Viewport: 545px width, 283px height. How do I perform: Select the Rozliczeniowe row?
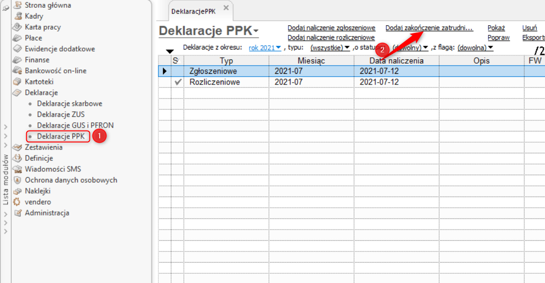pyautogui.click(x=352, y=82)
